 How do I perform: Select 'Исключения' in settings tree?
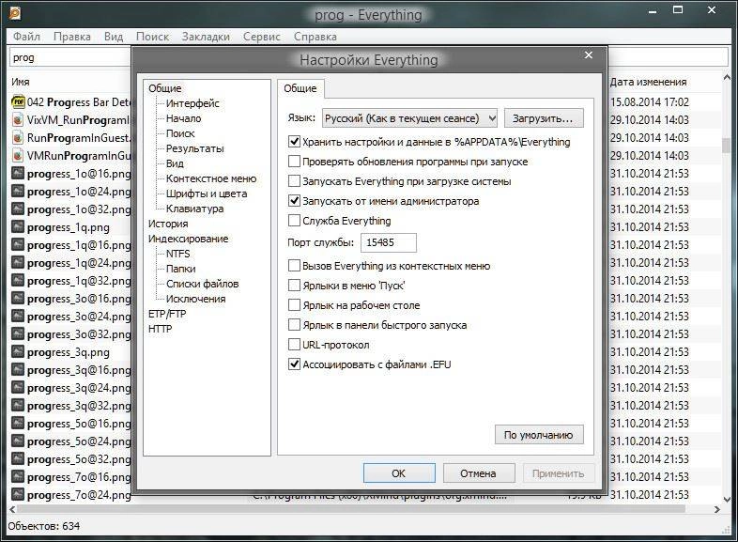(x=196, y=299)
